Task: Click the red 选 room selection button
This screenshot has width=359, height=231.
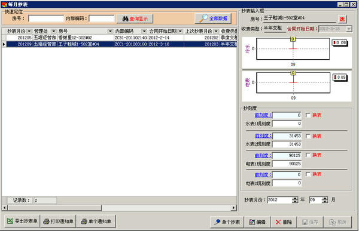Action: pyautogui.click(x=342, y=19)
